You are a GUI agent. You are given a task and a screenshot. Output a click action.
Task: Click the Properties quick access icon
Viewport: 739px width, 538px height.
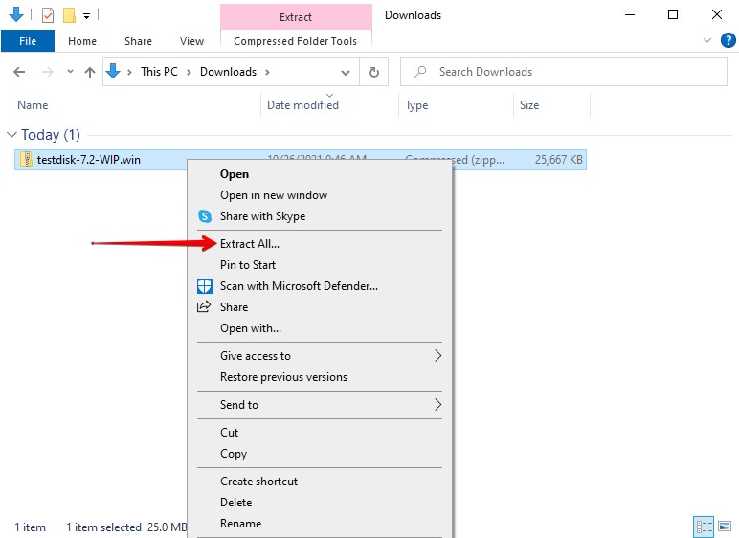click(x=47, y=15)
